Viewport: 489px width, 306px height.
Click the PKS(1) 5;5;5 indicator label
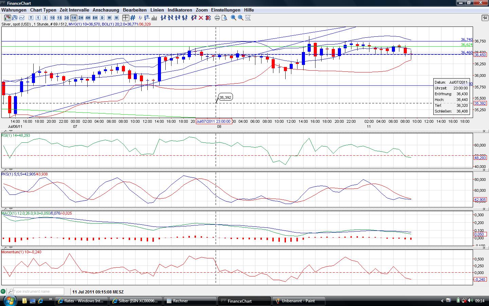point(24,174)
